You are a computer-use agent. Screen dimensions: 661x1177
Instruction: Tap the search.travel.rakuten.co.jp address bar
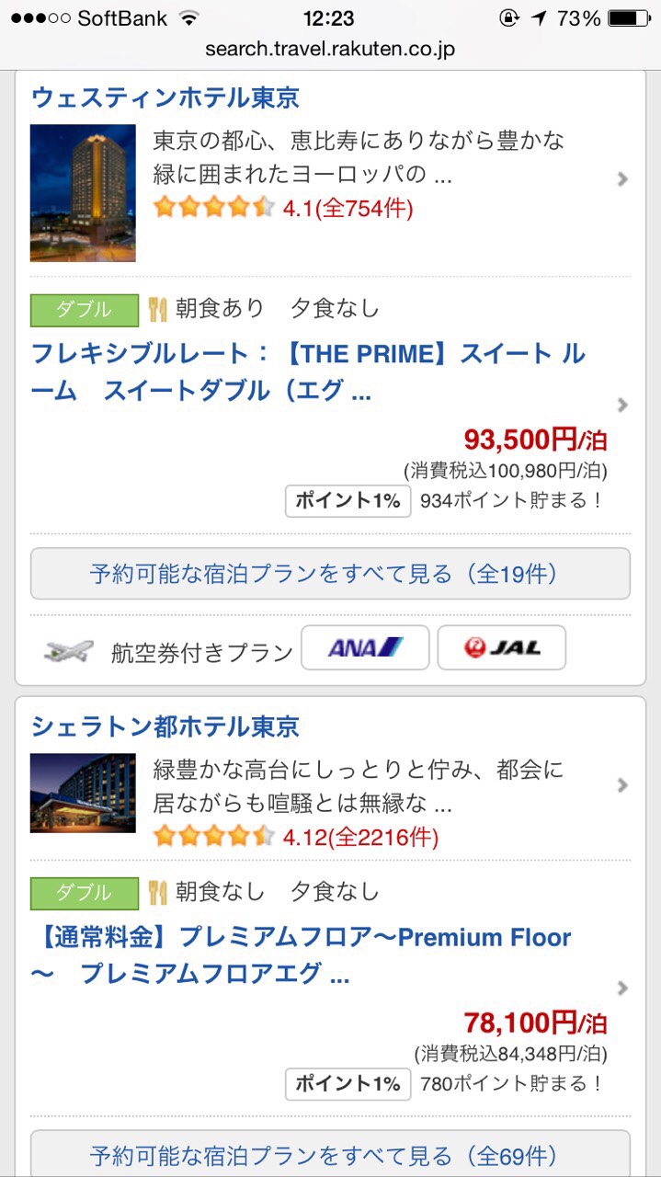pos(330,49)
